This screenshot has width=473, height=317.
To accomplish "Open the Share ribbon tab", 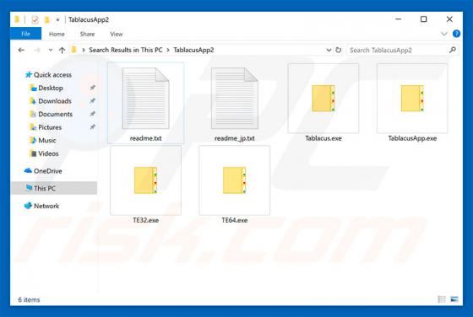I will [x=87, y=34].
